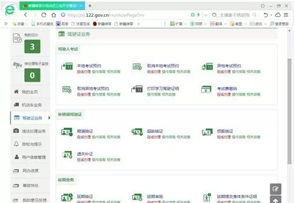Select 违法处理业务 in the sidebar
The image size is (294, 203).
[x=30, y=131]
